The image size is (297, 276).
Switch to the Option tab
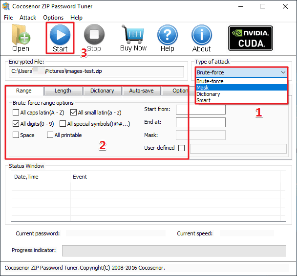(179, 91)
